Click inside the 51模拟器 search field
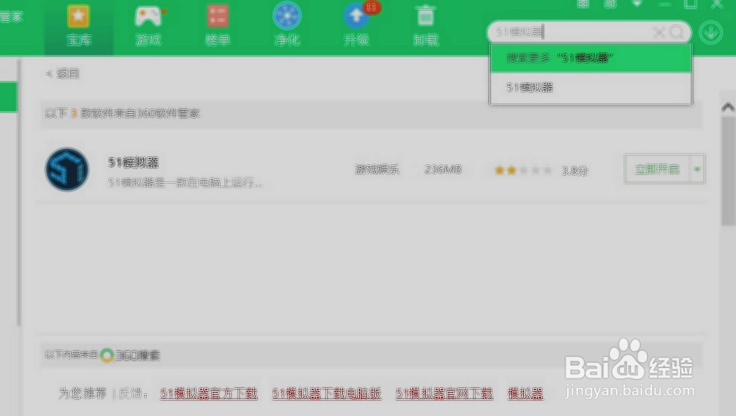 (571, 32)
